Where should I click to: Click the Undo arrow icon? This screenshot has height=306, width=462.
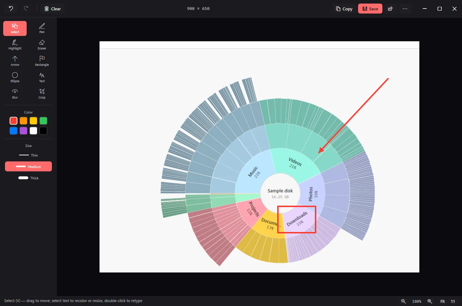(11, 9)
